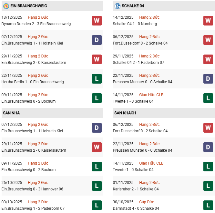Open Hạng 2 Đức link dated 14/12/2025
The width and height of the screenshot is (215, 213).
tap(149, 17)
